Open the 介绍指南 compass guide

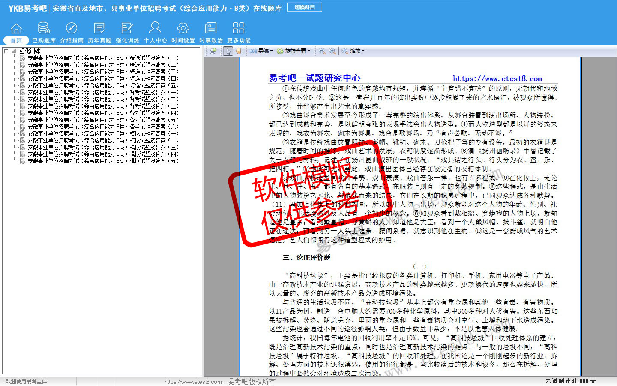pyautogui.click(x=72, y=32)
